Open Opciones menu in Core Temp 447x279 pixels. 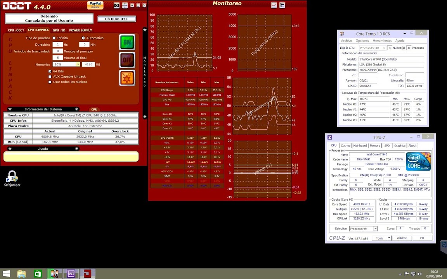click(362, 41)
